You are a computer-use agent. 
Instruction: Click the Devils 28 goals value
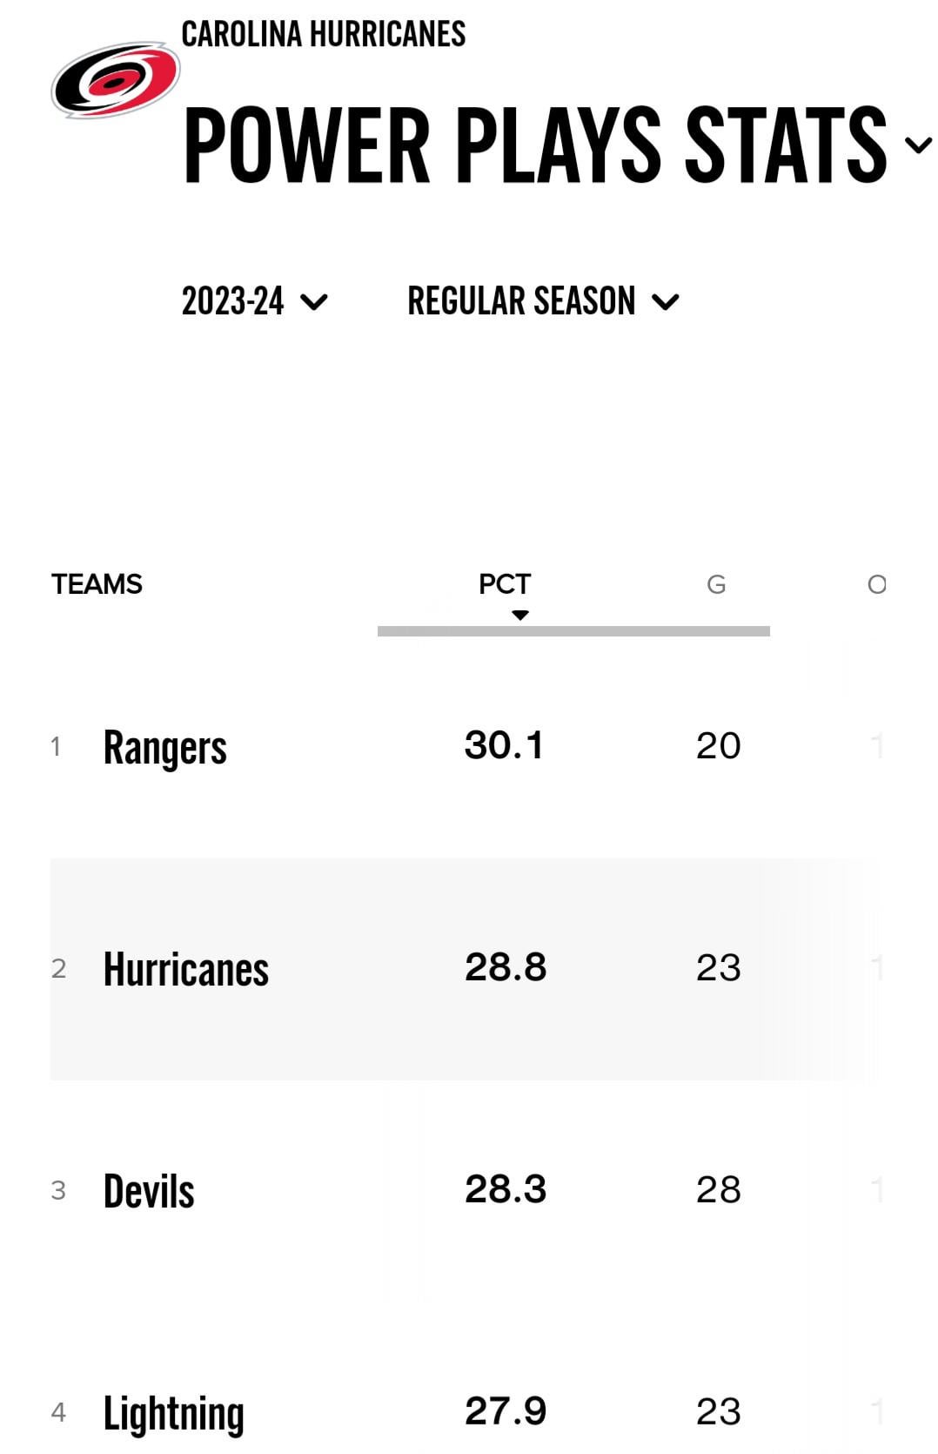point(718,1189)
